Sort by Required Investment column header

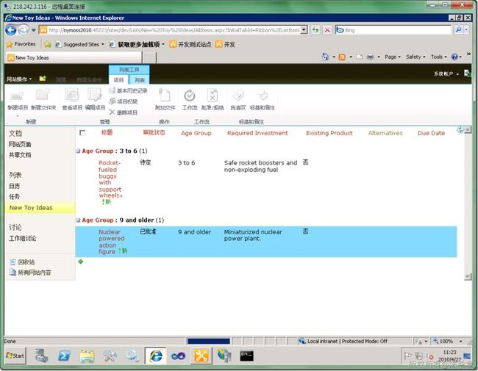coord(257,133)
